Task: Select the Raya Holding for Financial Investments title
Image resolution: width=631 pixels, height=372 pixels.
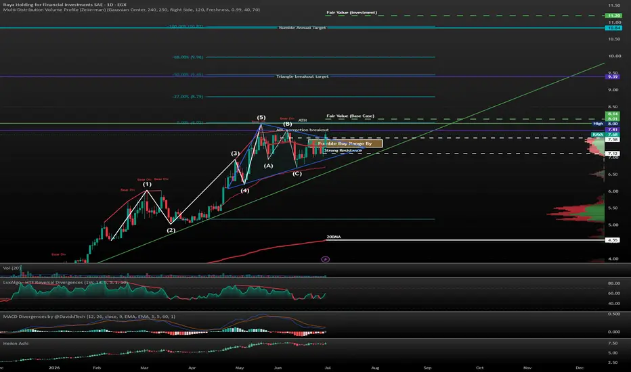Action: click(x=65, y=5)
